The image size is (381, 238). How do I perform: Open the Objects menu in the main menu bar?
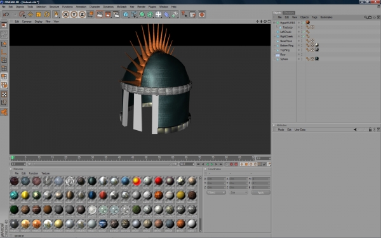click(20, 7)
